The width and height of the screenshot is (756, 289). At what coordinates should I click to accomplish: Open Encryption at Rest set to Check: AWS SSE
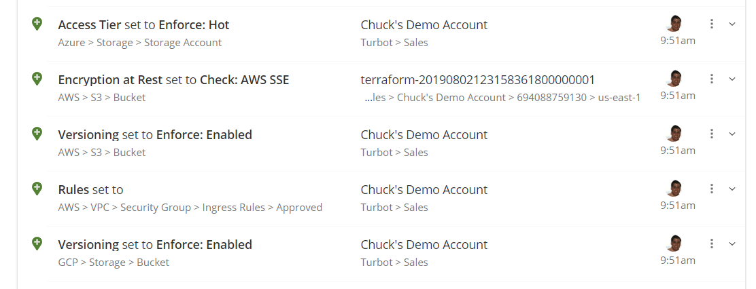point(173,79)
